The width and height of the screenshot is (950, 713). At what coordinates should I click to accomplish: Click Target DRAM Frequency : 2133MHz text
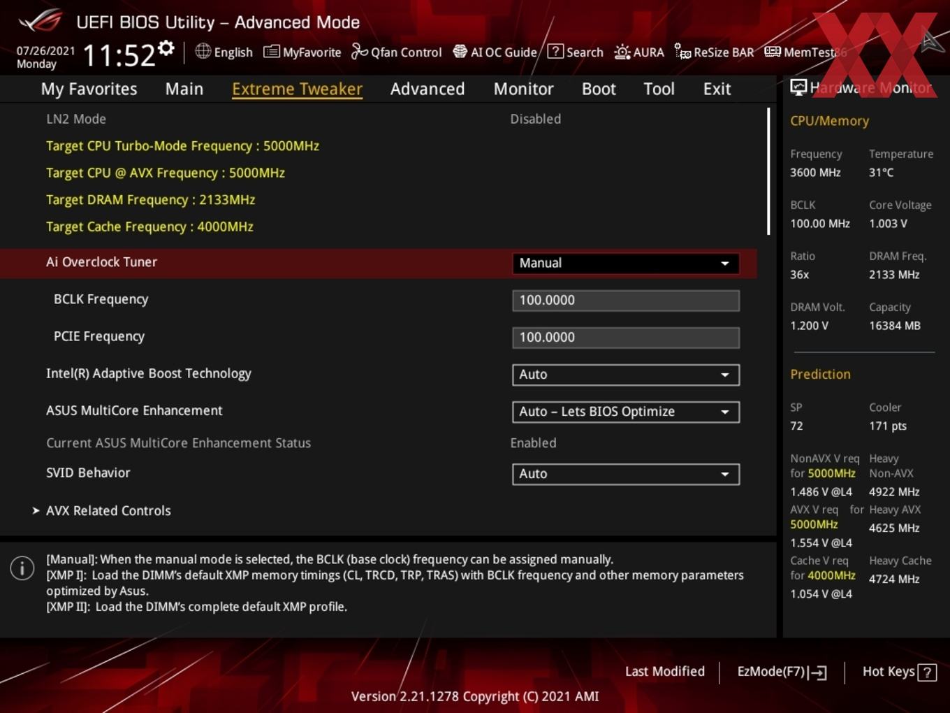tap(150, 200)
